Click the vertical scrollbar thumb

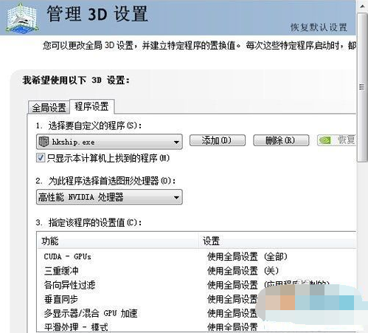click(362, 87)
